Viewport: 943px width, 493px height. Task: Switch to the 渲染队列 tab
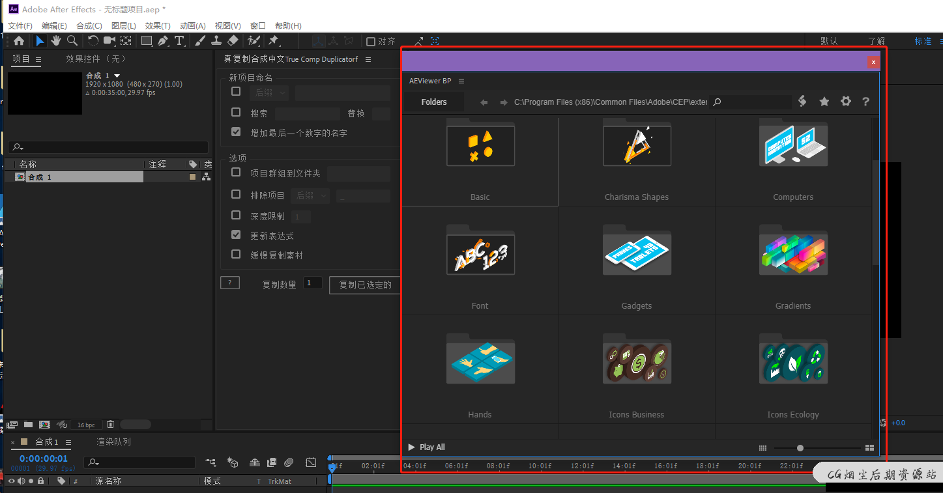[114, 442]
